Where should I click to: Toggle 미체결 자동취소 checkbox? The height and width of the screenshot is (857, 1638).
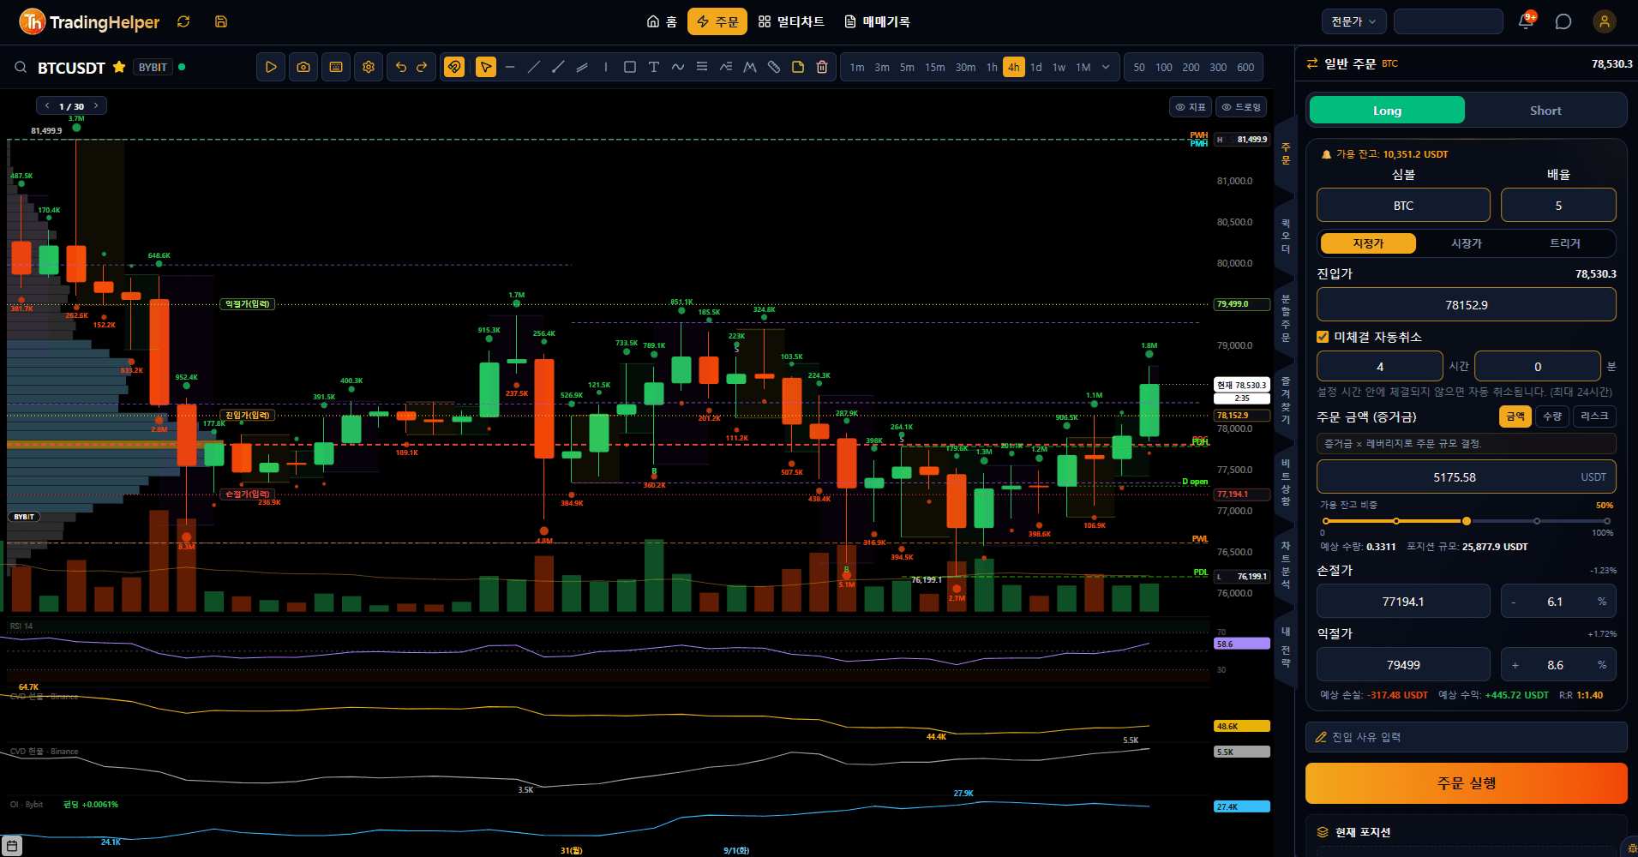(1323, 337)
